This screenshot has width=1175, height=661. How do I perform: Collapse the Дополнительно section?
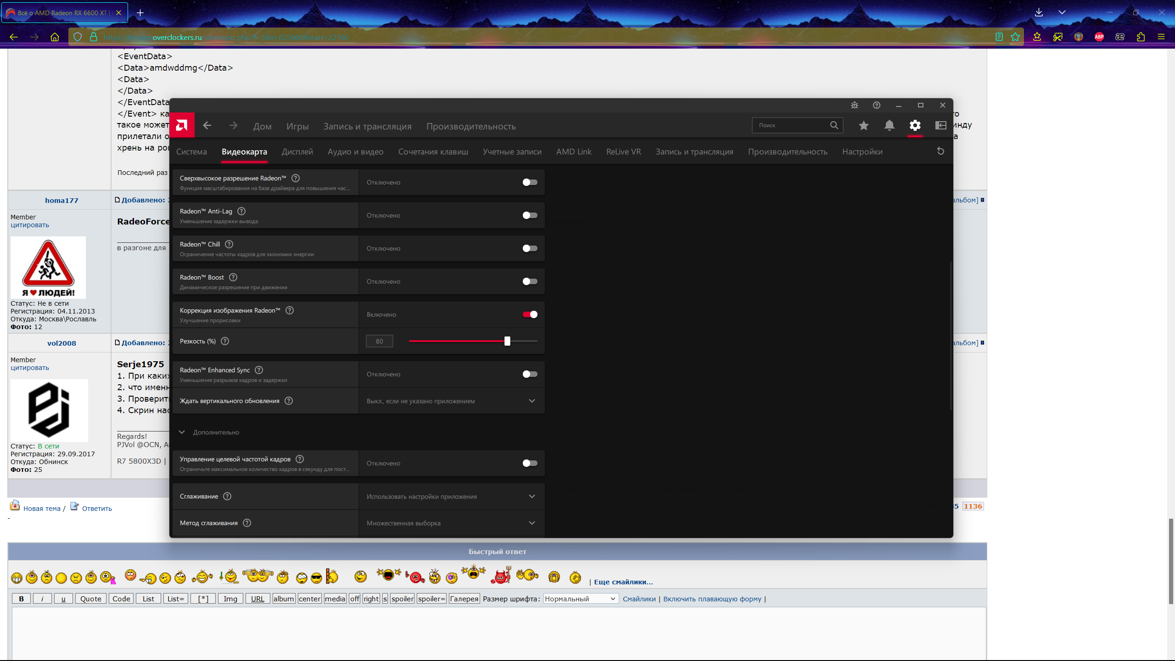click(x=182, y=432)
